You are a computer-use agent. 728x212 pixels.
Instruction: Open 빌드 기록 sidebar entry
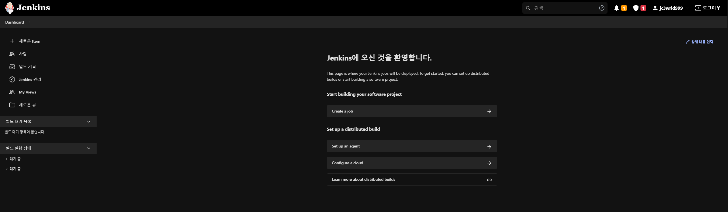[x=27, y=66]
